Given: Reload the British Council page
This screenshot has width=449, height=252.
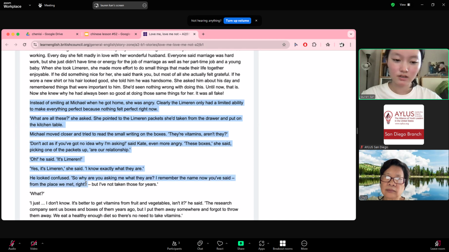Looking at the screenshot, I should tap(25, 45).
